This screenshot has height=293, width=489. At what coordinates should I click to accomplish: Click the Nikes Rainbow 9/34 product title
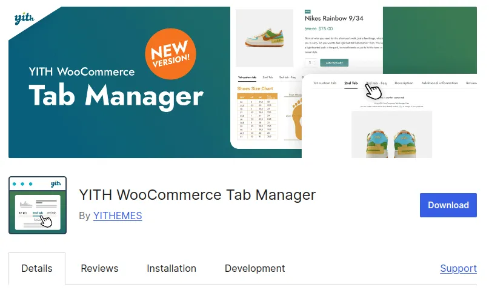[x=334, y=18]
